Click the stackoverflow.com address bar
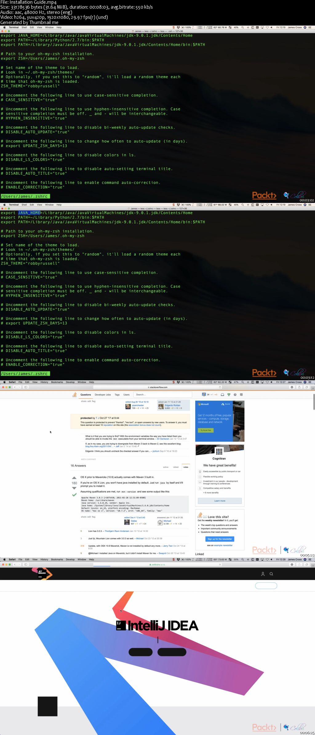The image size is (315, 735). tap(157, 387)
